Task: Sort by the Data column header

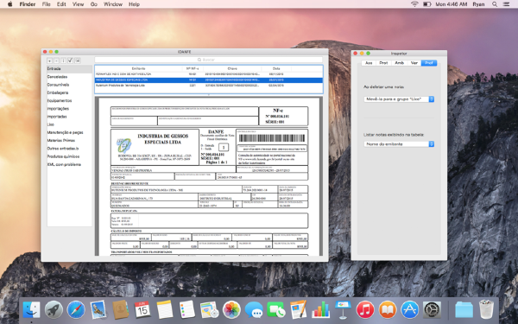Action: tap(276, 68)
